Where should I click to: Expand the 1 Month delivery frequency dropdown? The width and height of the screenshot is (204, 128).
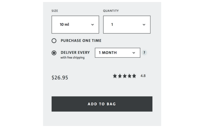coord(118,53)
